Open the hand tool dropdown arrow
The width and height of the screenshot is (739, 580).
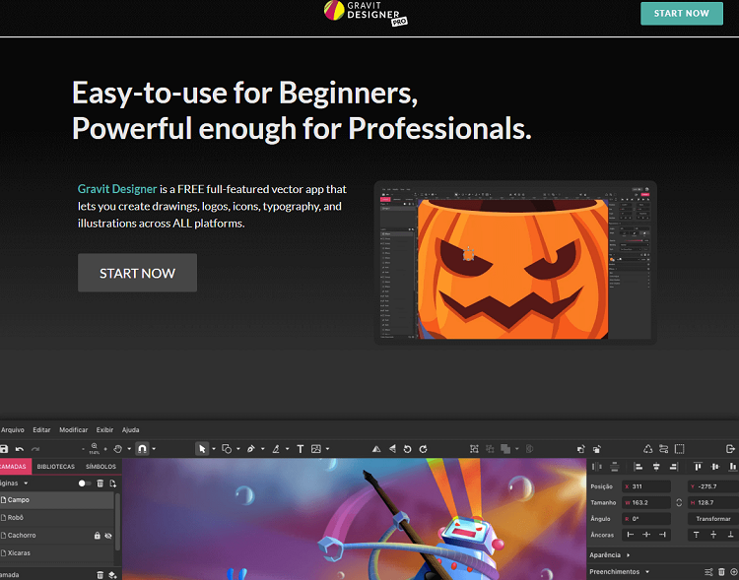[129, 449]
